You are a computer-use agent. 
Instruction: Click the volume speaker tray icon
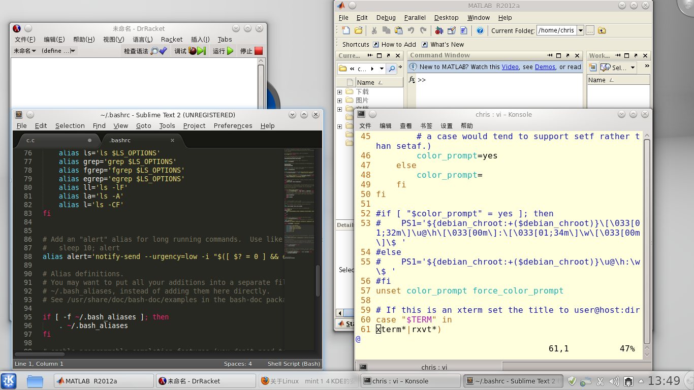click(614, 381)
